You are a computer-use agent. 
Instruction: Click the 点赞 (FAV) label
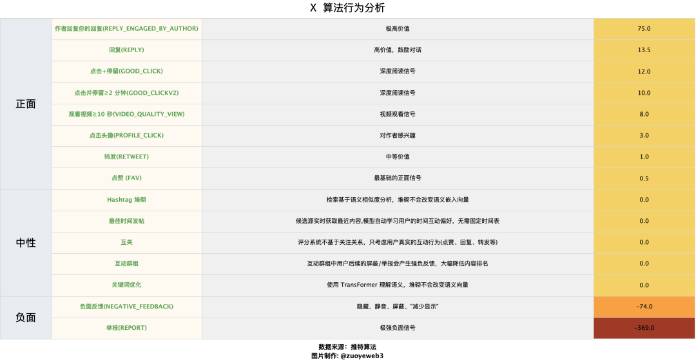126,178
